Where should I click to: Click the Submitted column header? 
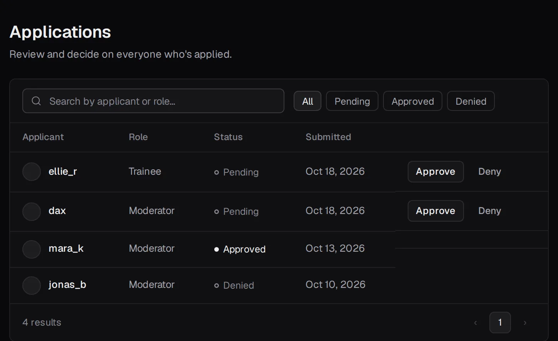328,137
